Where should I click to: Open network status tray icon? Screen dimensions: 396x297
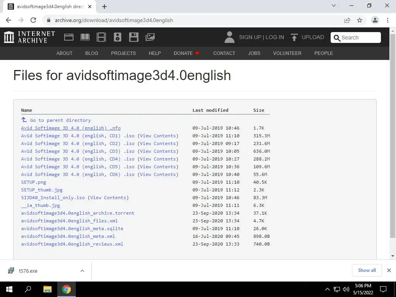tap(337, 289)
